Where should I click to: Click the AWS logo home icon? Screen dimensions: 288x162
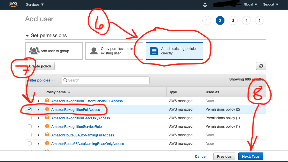(13, 4)
